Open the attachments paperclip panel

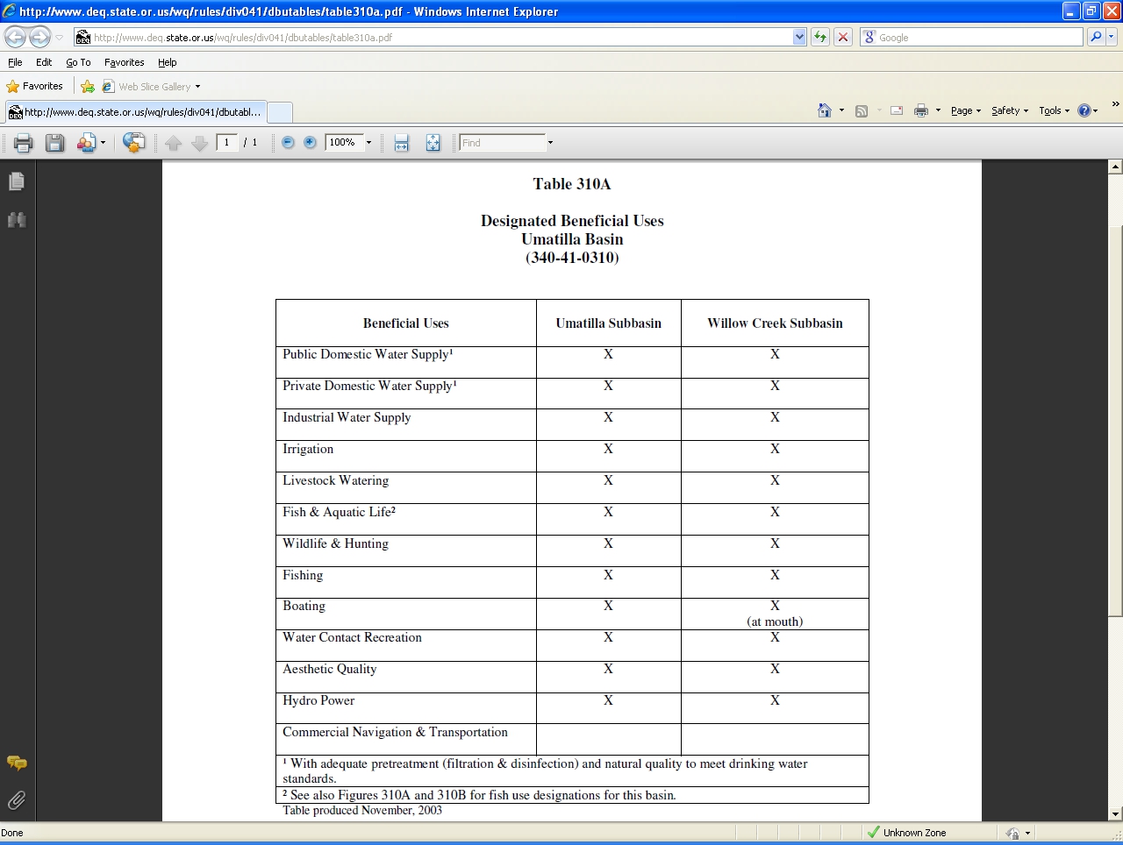(x=17, y=800)
